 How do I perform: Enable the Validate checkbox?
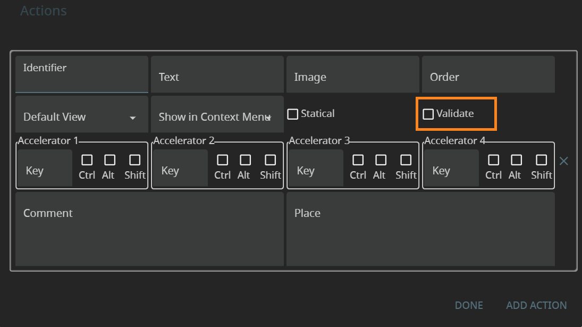tap(428, 114)
